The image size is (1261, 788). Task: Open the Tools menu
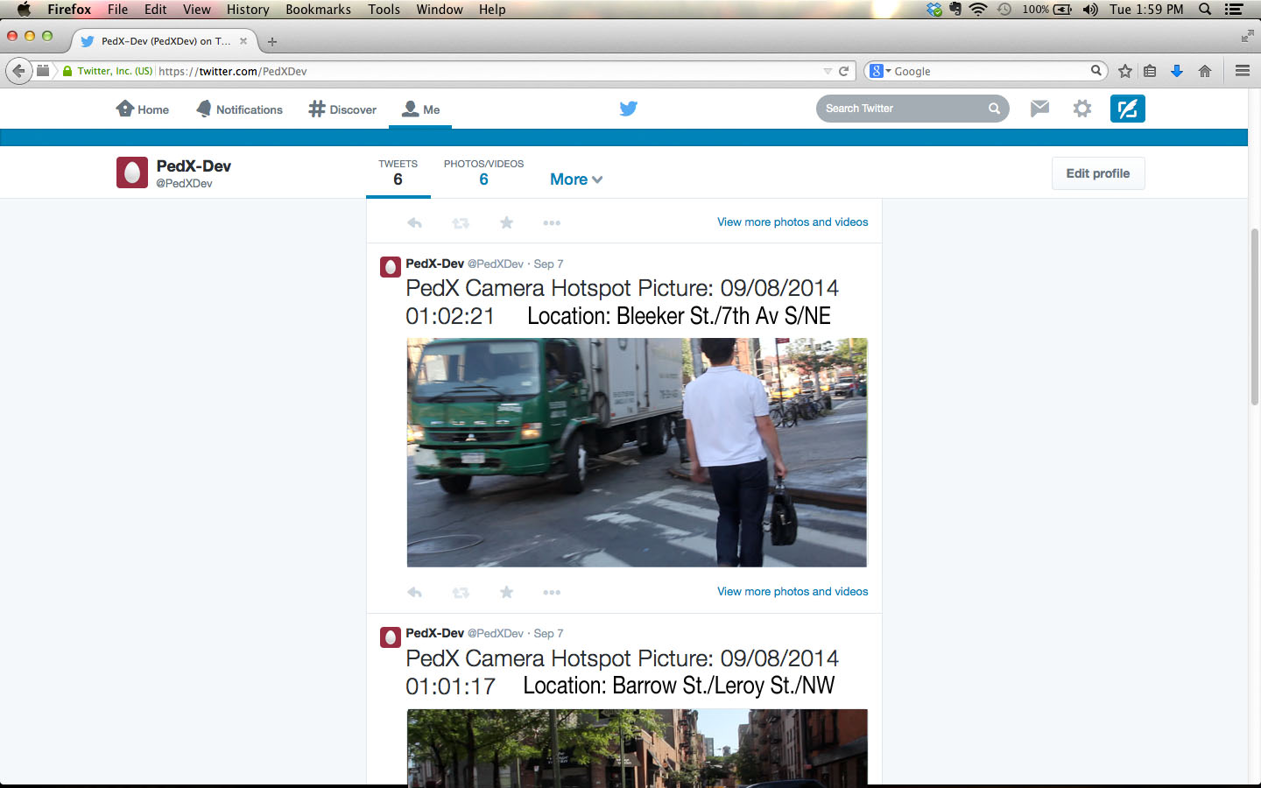(384, 9)
